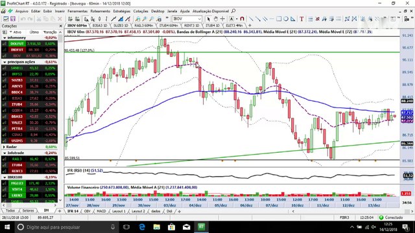Select the text label A tool

pos(231,19)
